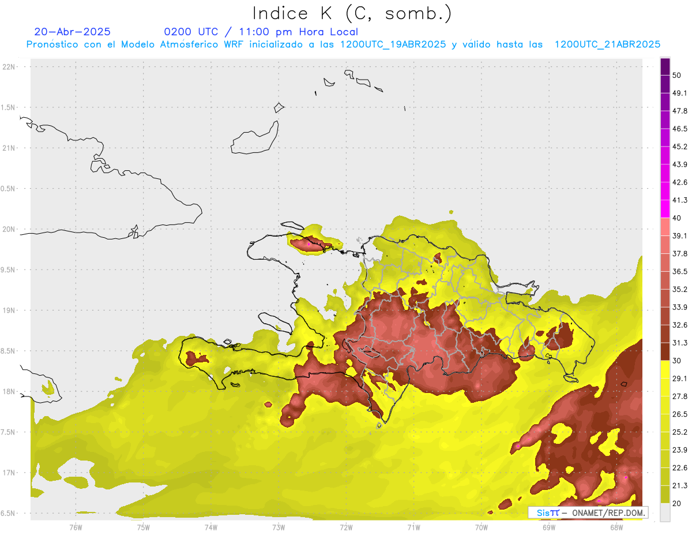Click the '72W' longitude label
The image size is (692, 535).
point(346,527)
